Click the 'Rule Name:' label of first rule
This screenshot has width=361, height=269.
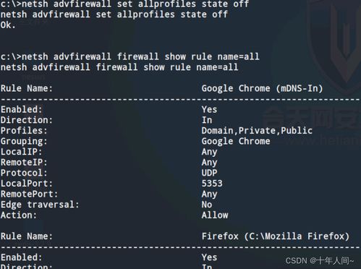(x=27, y=88)
